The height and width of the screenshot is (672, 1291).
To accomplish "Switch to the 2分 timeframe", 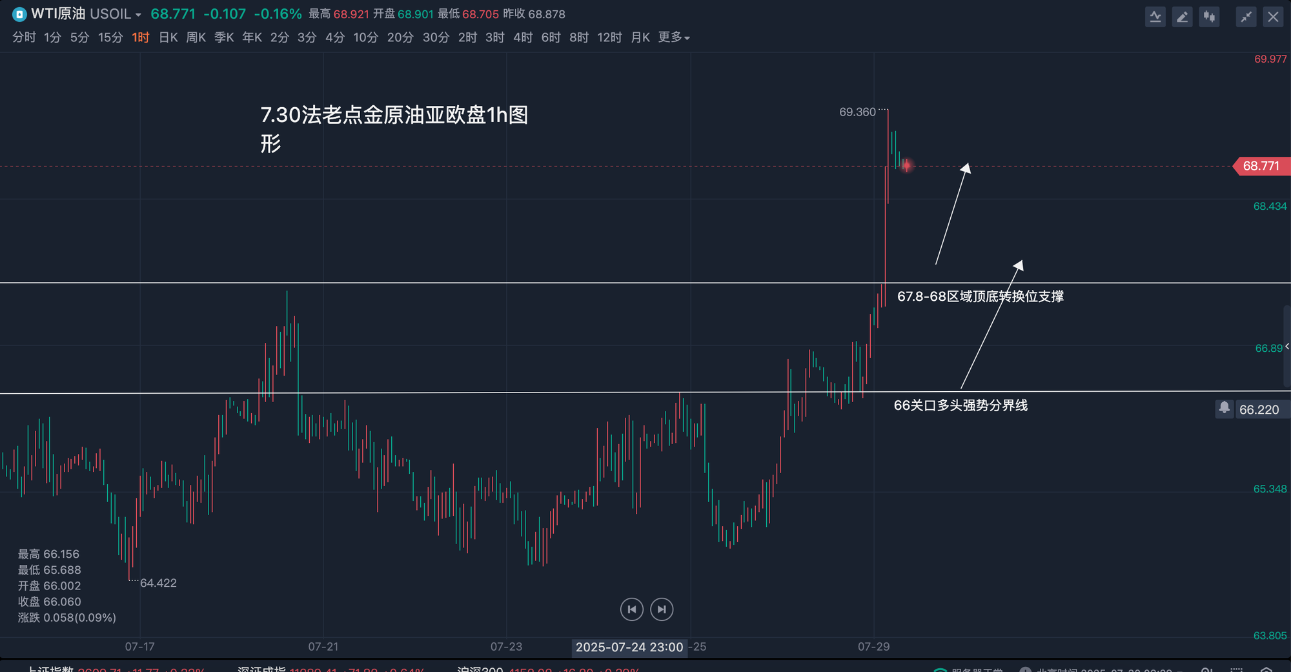I will (x=280, y=37).
